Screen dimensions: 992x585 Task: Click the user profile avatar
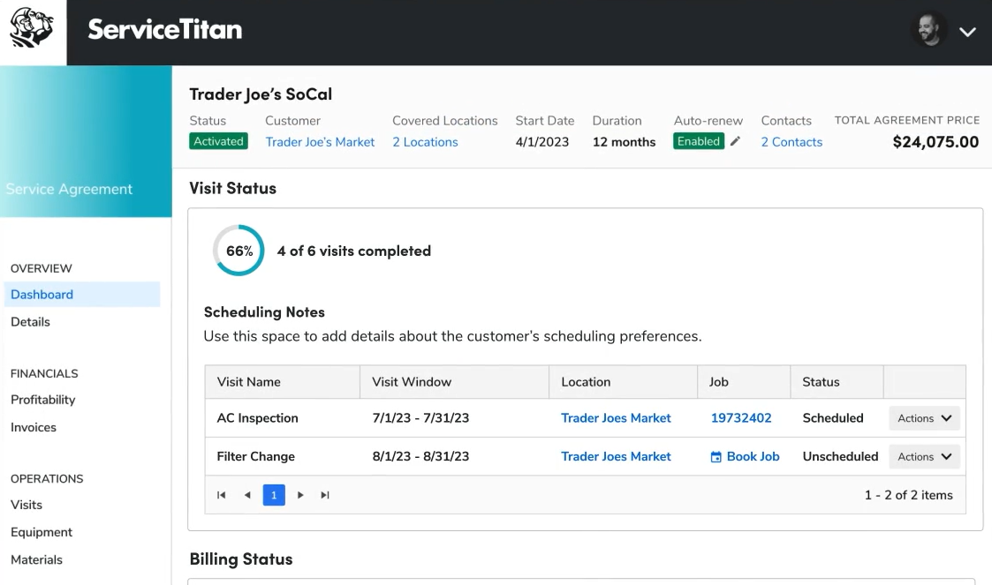pyautogui.click(x=928, y=31)
